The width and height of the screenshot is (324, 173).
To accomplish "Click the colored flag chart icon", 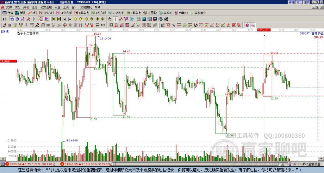I will tap(47, 19).
